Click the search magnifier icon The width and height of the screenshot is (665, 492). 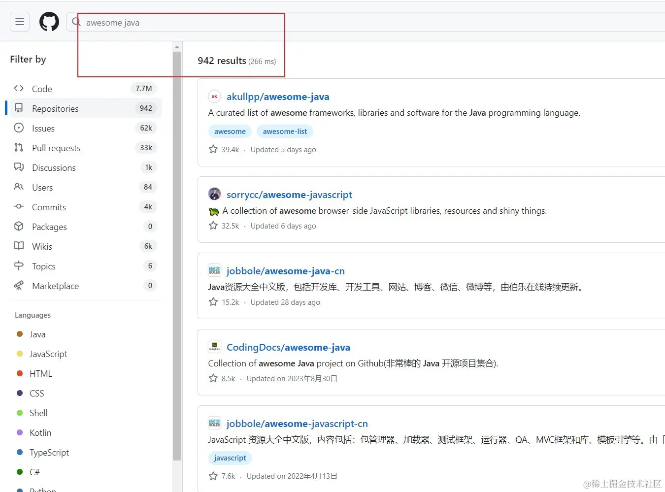(76, 22)
